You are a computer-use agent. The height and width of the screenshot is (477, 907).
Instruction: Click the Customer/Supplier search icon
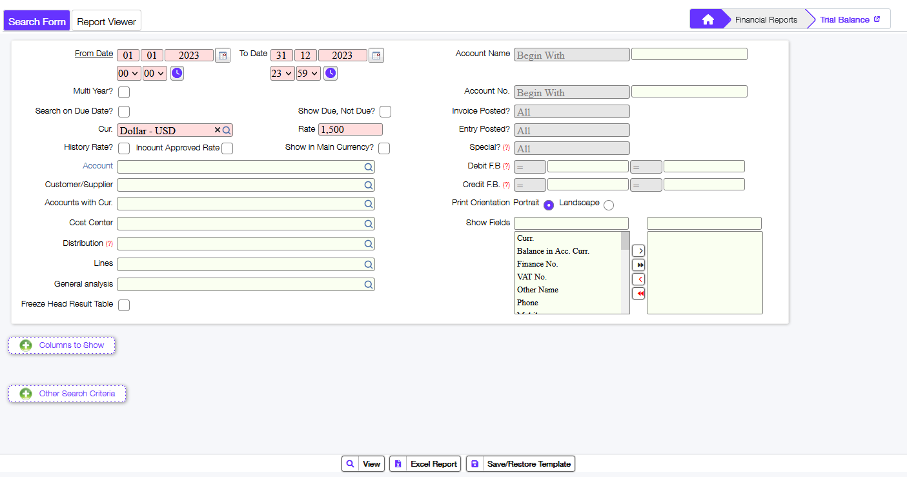[369, 185]
